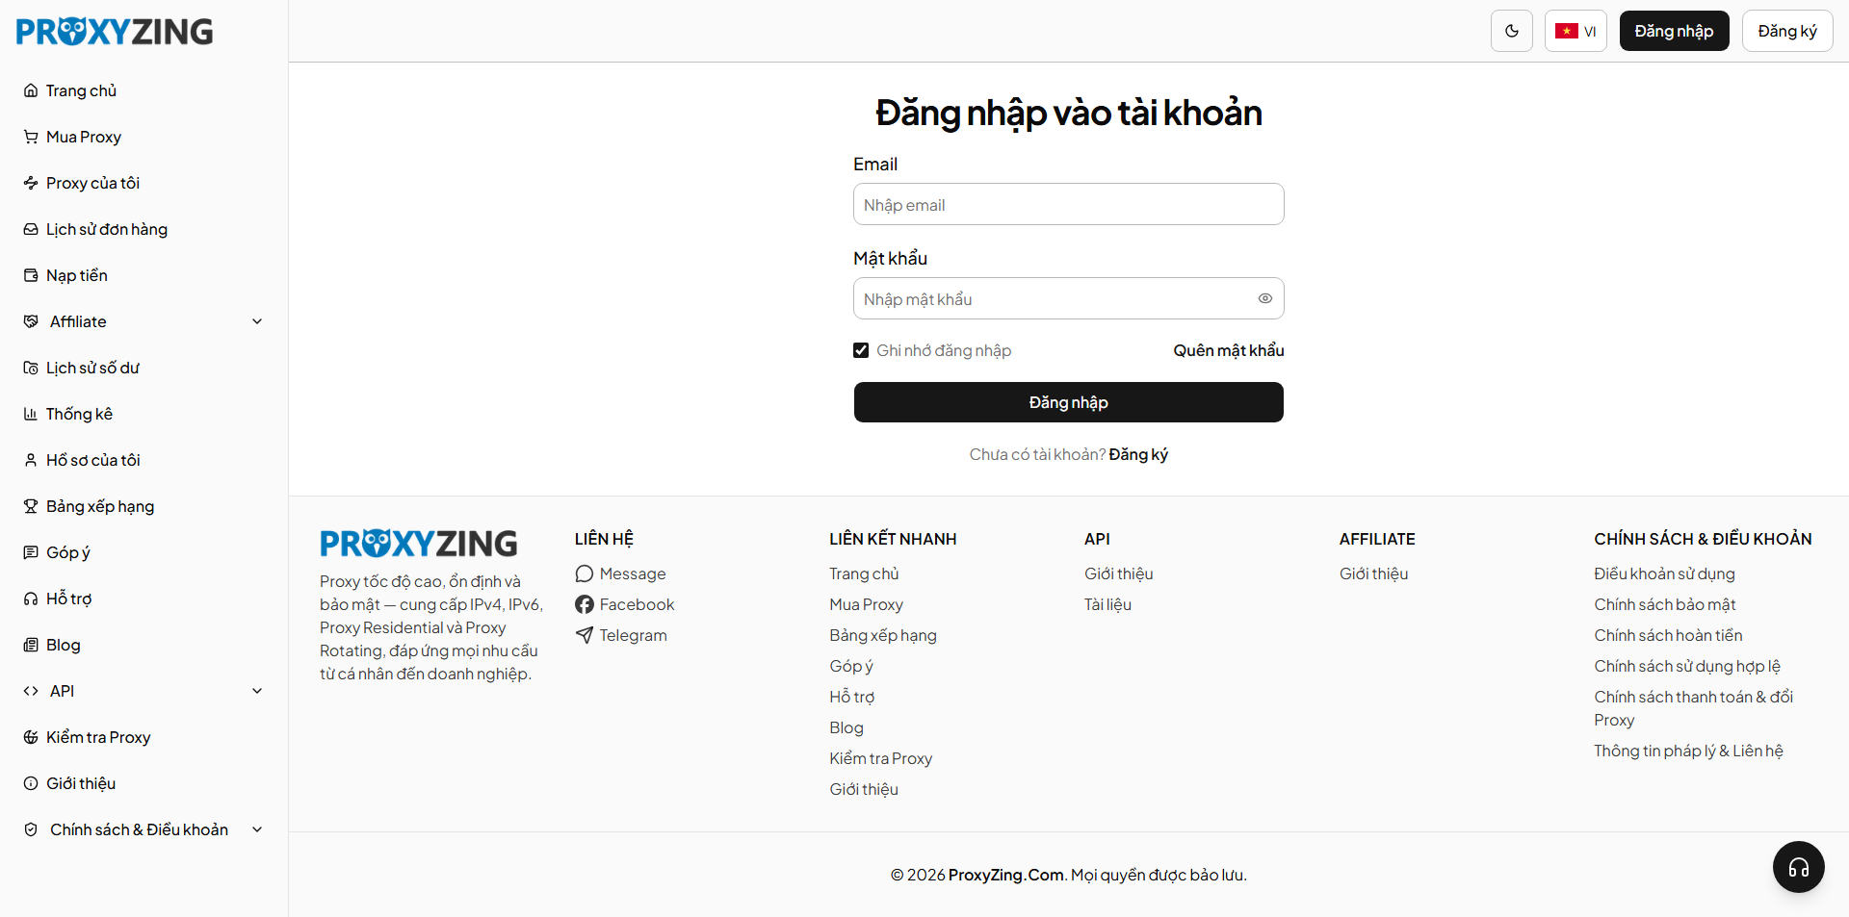Expand Chính sách & Điều khoản sidebar chevron
The height and width of the screenshot is (917, 1849).
[x=257, y=829]
